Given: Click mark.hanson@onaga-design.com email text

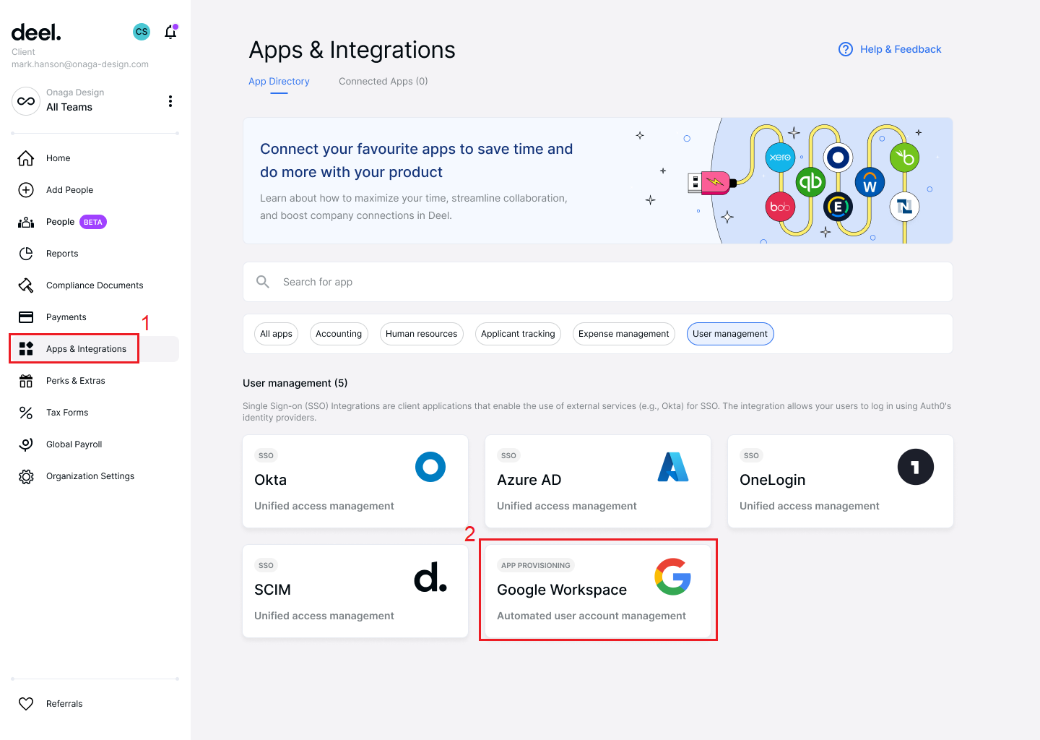Looking at the screenshot, I should 80,64.
